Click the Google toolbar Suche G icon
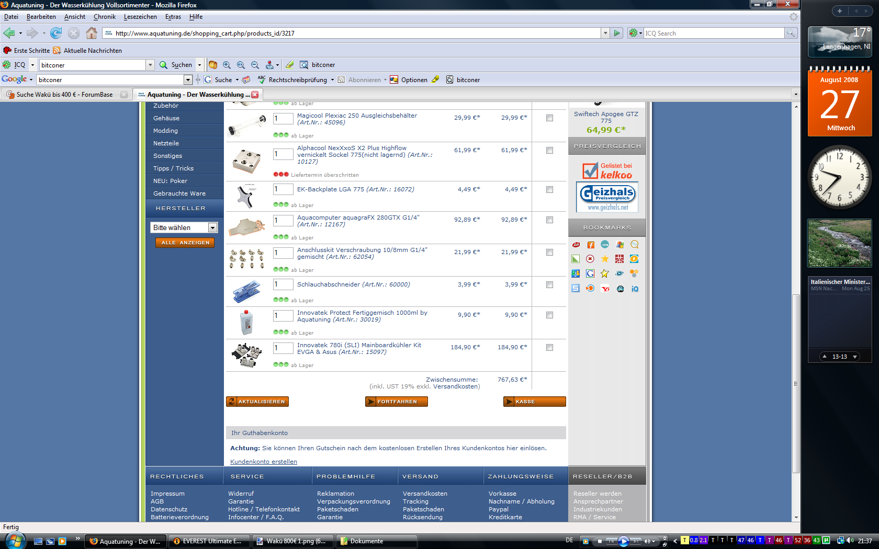Viewport: 879px width, 549px height. pos(208,79)
